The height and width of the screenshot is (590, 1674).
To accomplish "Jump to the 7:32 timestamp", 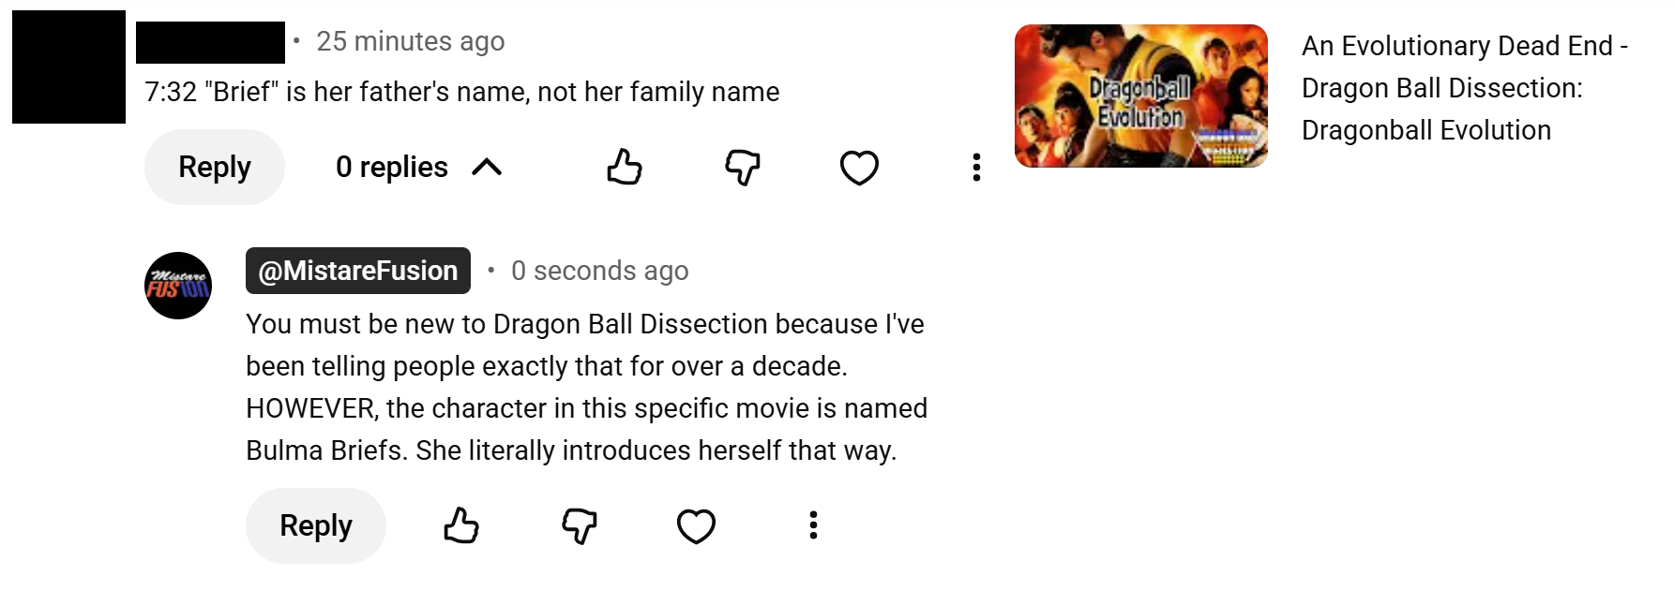I will pos(171,92).
